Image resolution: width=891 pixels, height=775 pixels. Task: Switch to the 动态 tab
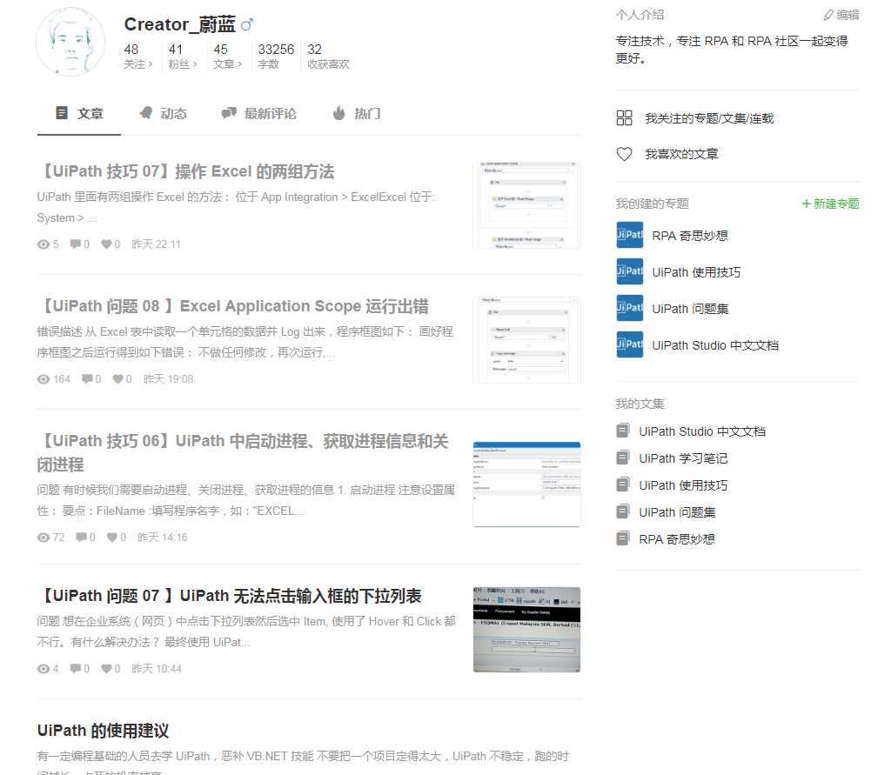click(x=163, y=114)
